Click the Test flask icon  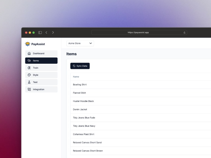click(x=29, y=82)
